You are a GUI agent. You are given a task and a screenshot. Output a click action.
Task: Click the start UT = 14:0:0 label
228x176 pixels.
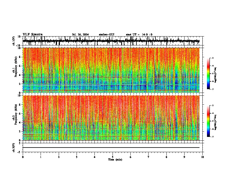pyautogui.click(x=139, y=35)
